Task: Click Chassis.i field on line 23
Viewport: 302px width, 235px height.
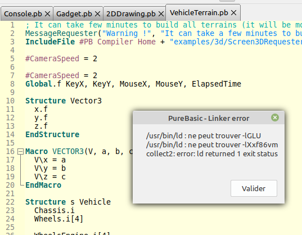Action: [55, 210]
